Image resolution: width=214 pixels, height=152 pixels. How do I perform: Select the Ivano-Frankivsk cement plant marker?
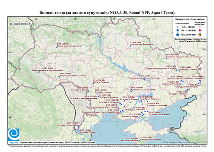click(x=39, y=72)
